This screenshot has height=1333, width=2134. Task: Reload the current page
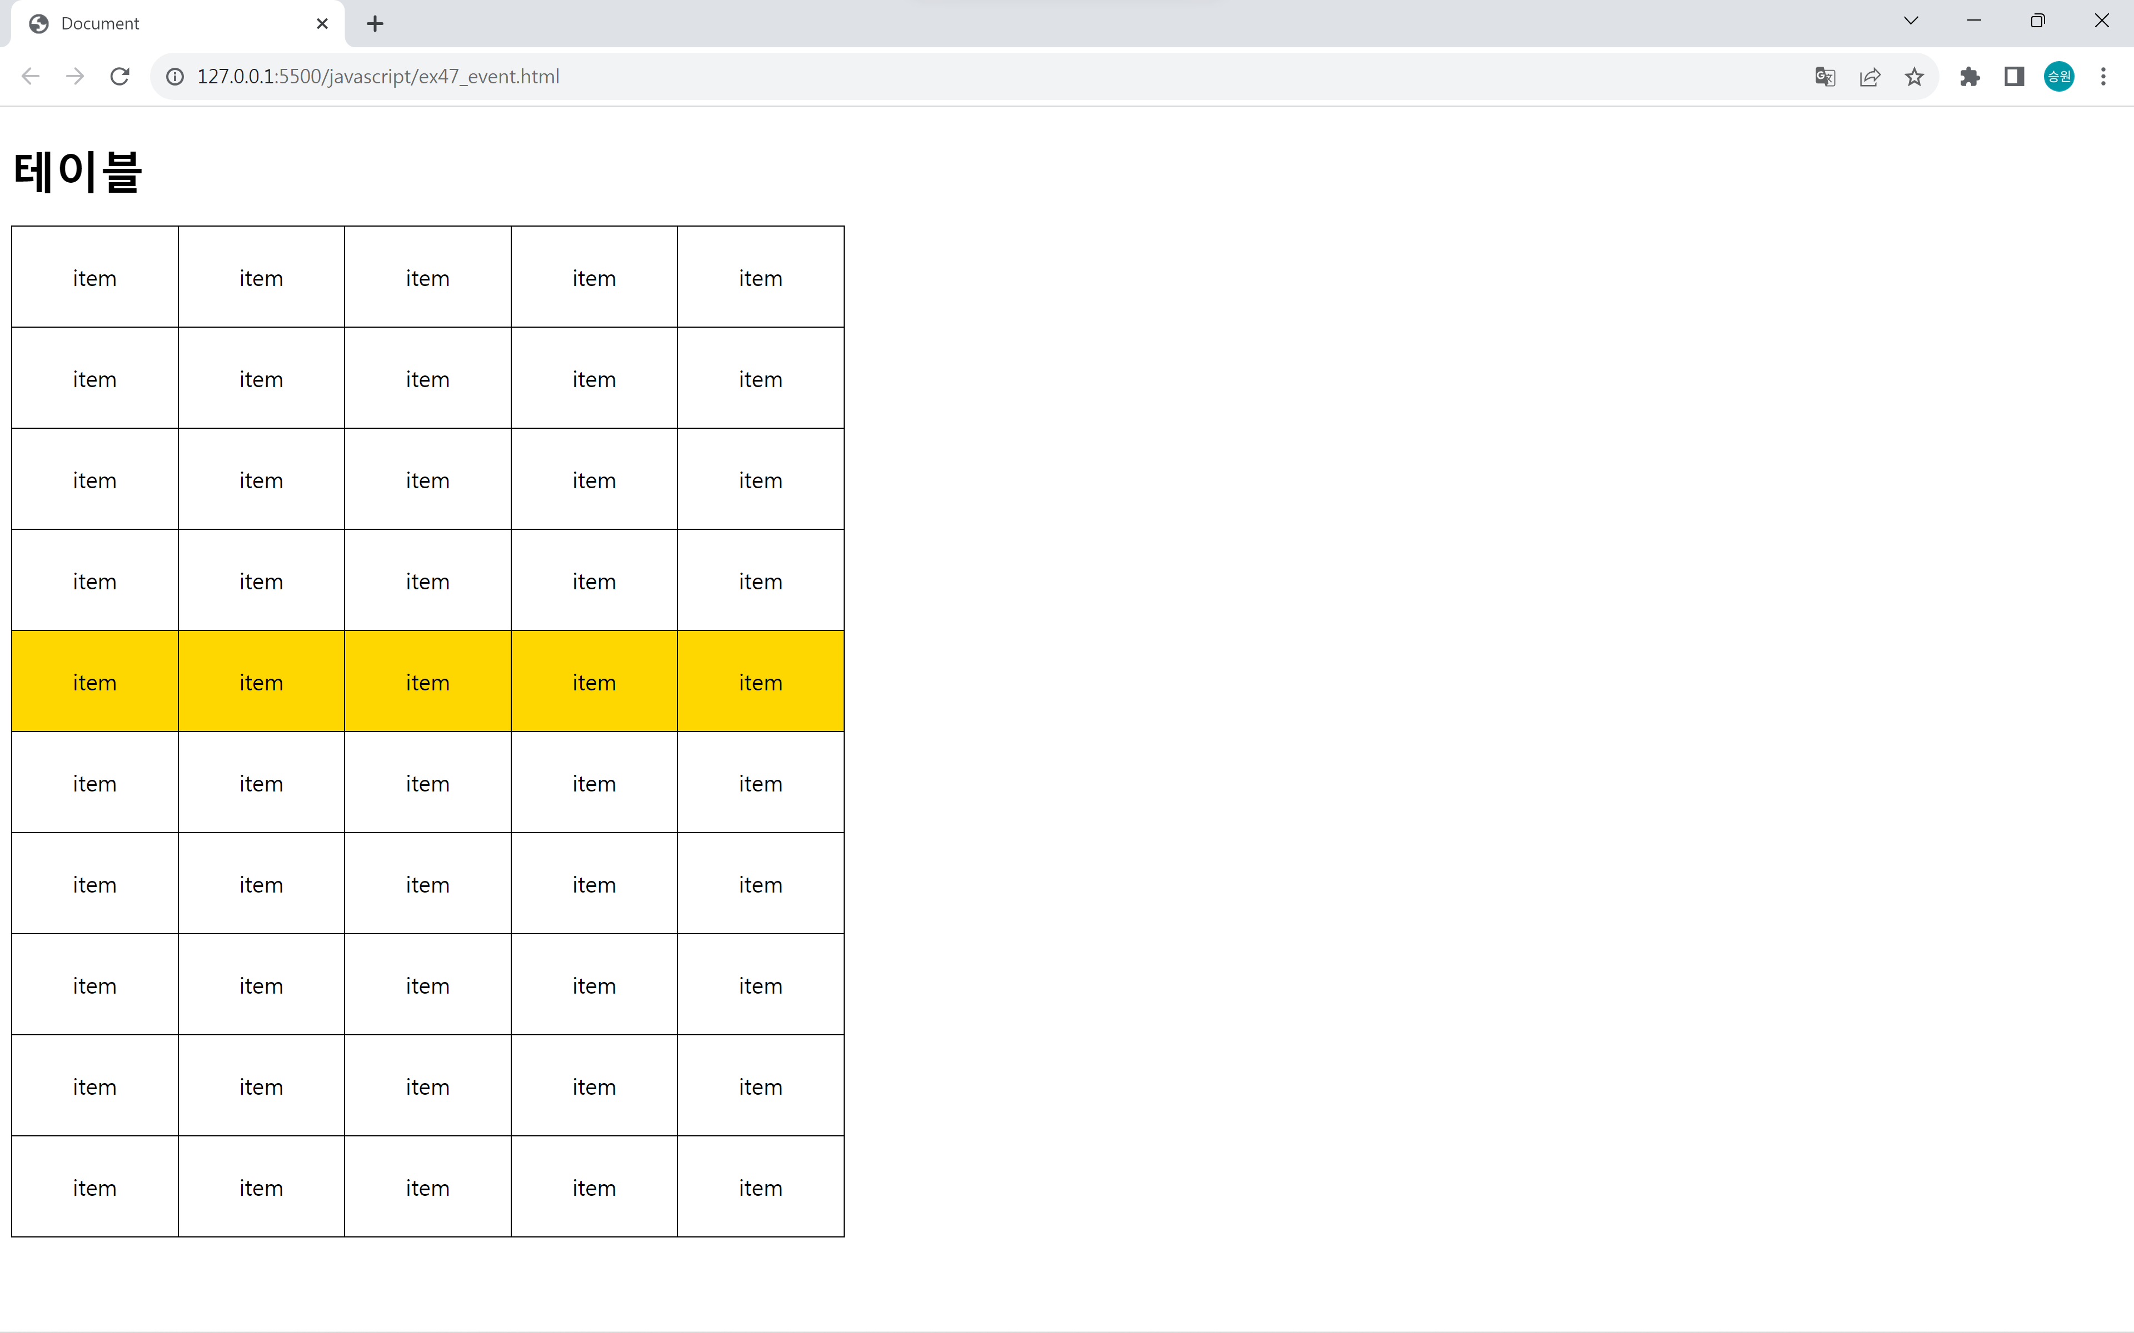(x=120, y=77)
